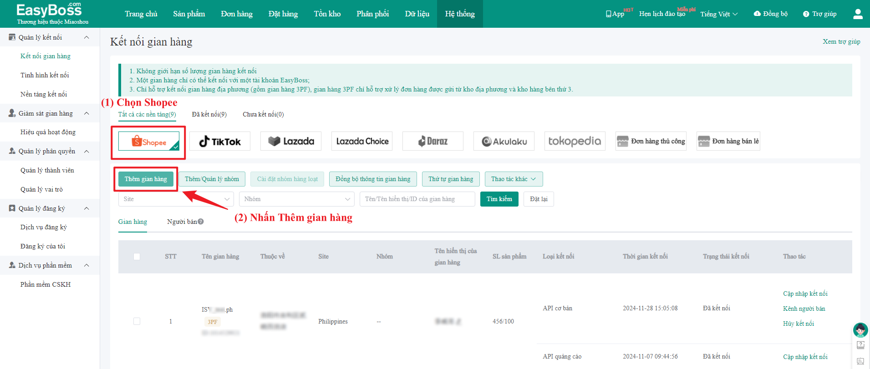Click Hẹn lịch đào tạo link
Image resolution: width=870 pixels, height=369 pixels.
click(x=662, y=14)
